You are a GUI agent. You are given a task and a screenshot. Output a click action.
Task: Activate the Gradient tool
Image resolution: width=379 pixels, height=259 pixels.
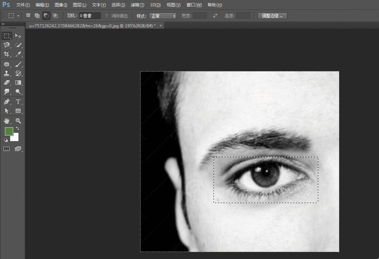[x=18, y=83]
